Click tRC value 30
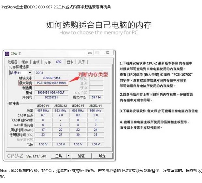202x183 pixels. tap(78, 135)
